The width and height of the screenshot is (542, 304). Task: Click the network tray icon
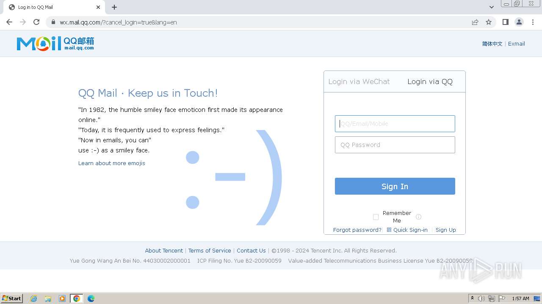[x=492, y=299]
